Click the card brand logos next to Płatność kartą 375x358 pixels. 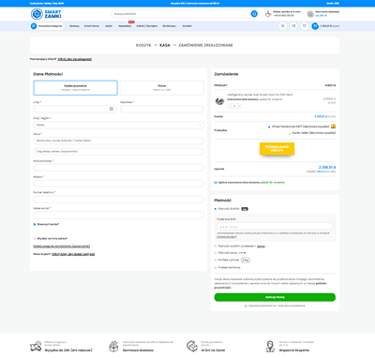242,253
